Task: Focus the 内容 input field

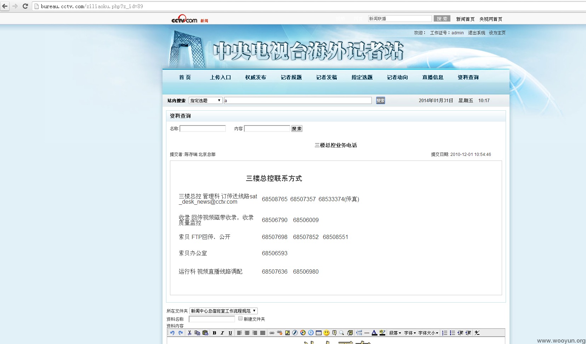Action: 267,129
